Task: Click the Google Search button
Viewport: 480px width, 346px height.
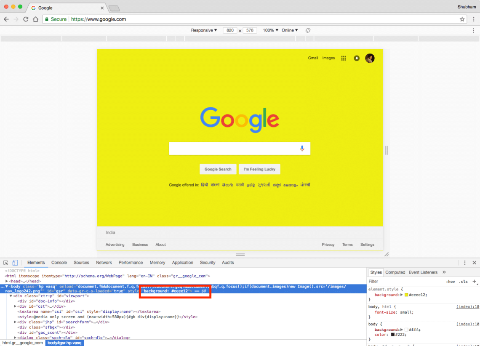Action: pos(218,169)
